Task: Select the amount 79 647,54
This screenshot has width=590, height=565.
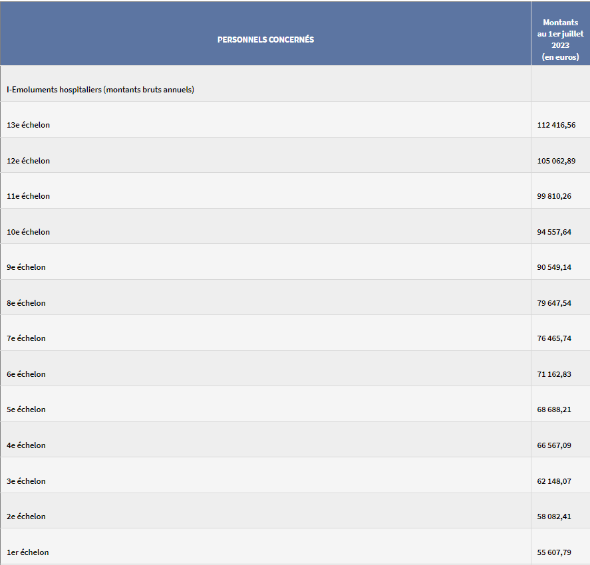Action: pyautogui.click(x=554, y=303)
